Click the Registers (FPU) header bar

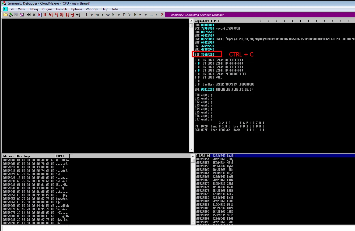274,21
